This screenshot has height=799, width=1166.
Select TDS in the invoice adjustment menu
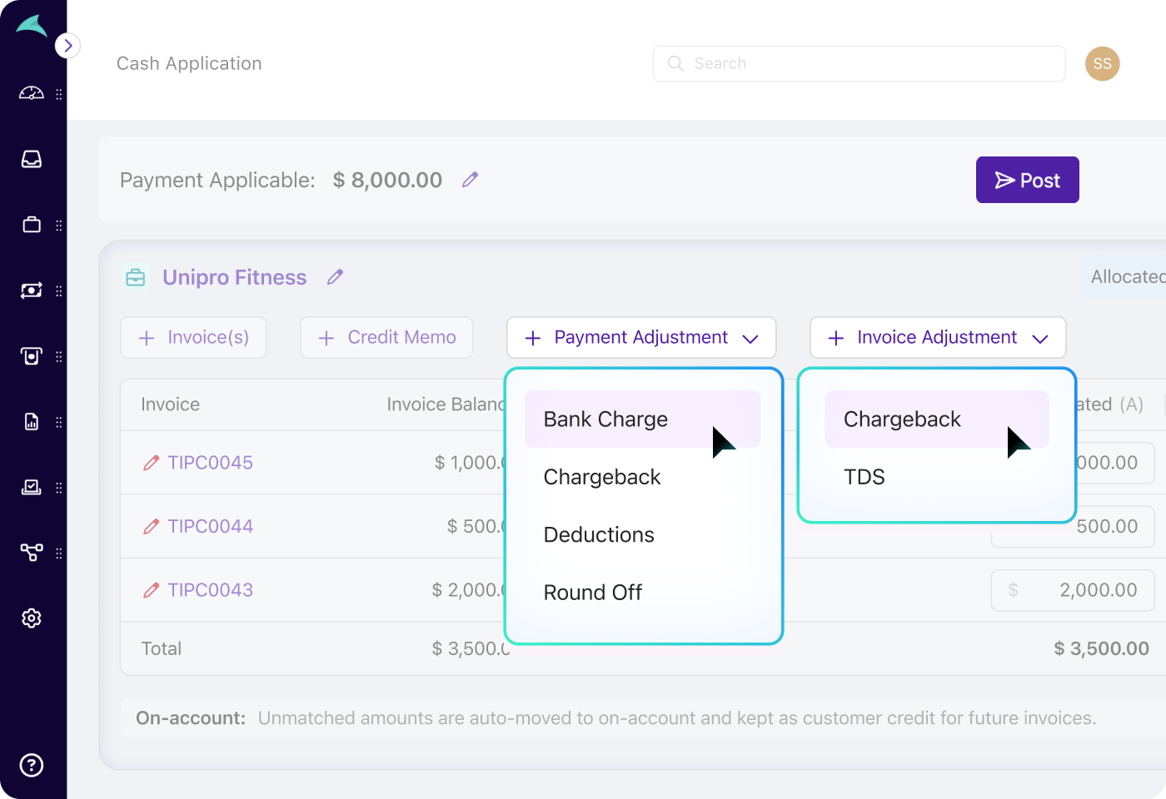pos(864,477)
